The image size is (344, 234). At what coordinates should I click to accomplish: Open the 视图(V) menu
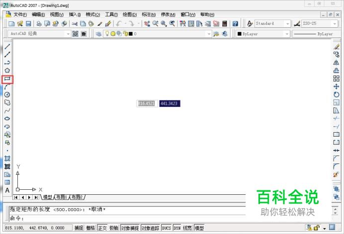click(57, 15)
